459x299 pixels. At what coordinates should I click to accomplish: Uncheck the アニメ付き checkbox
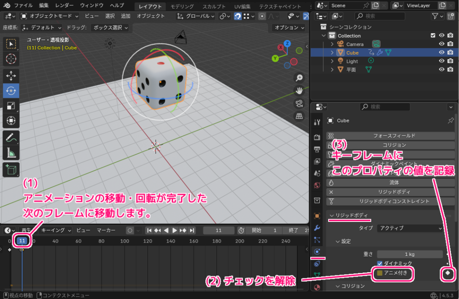tap(379, 273)
